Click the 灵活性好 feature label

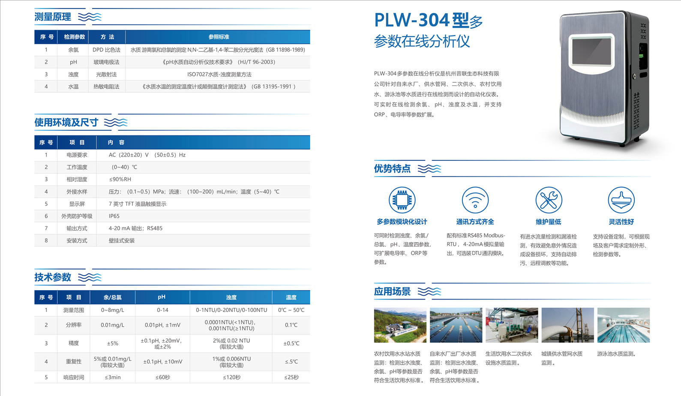point(621,222)
